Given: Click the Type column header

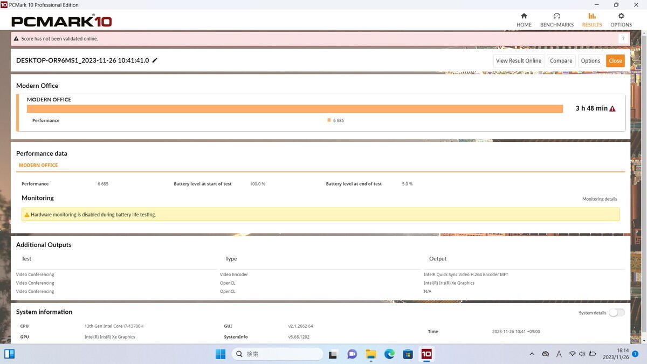Looking at the screenshot, I should pyautogui.click(x=231, y=259).
